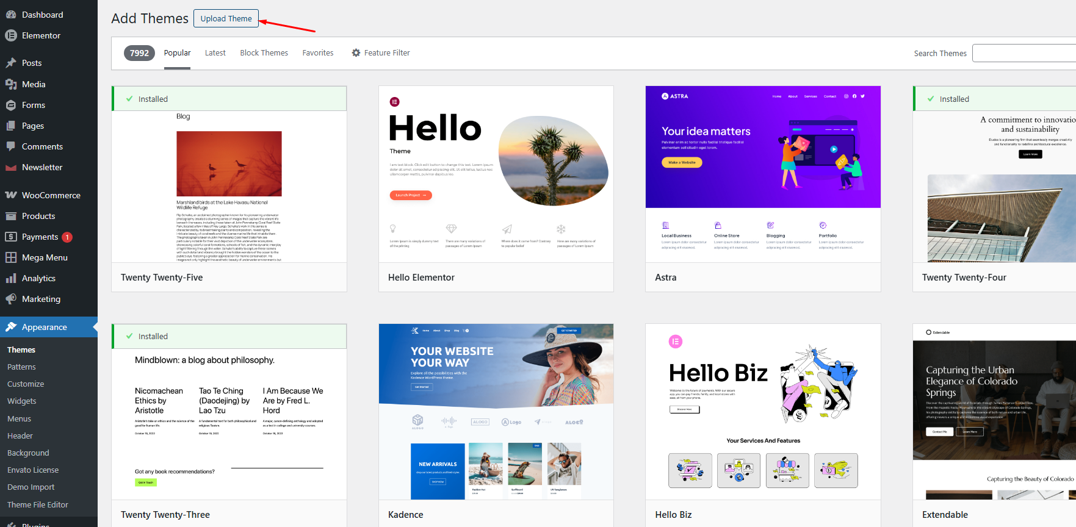Switch to the Block Themes tab
1076x527 pixels.
tap(264, 53)
